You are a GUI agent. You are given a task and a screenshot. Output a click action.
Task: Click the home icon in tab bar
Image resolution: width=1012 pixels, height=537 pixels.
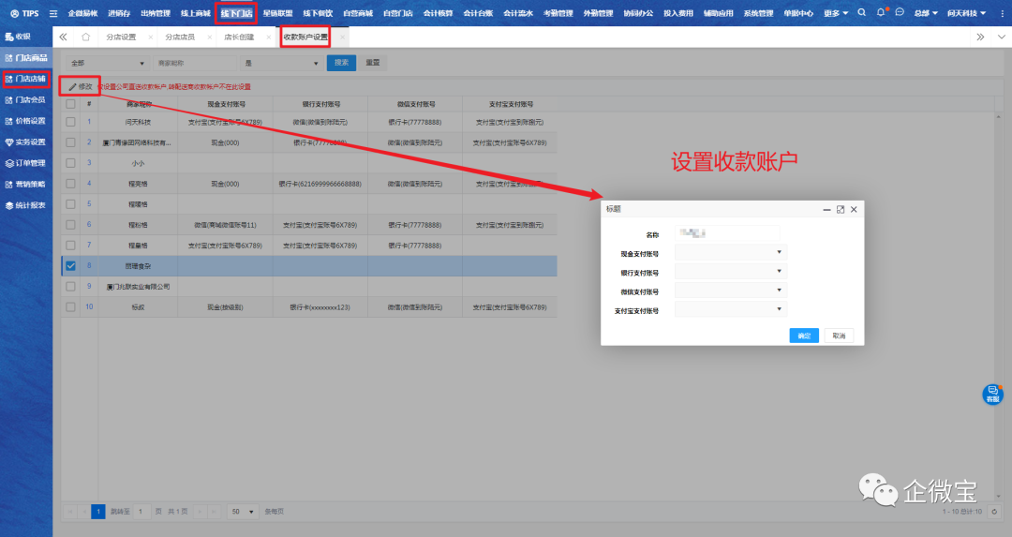[86, 37]
